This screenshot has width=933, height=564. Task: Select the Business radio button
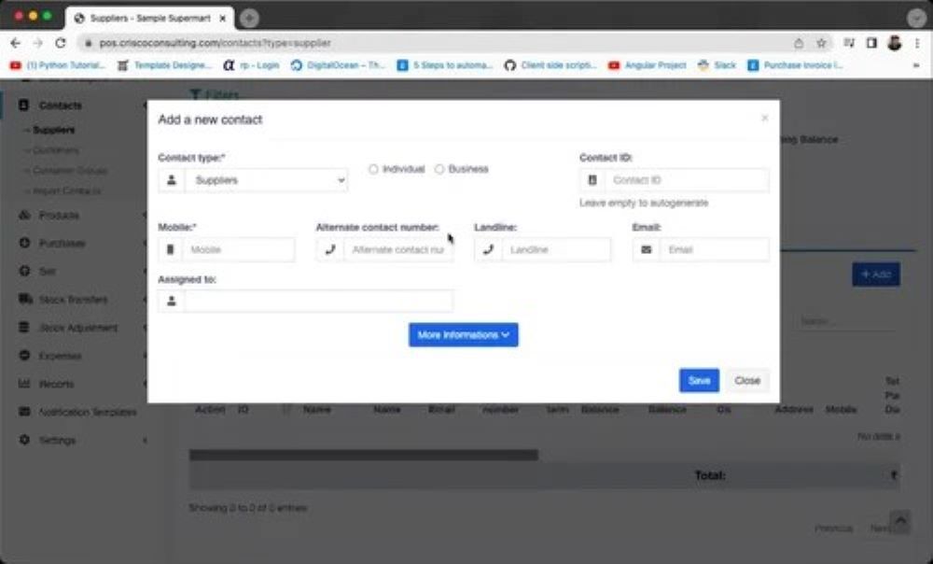pos(439,169)
